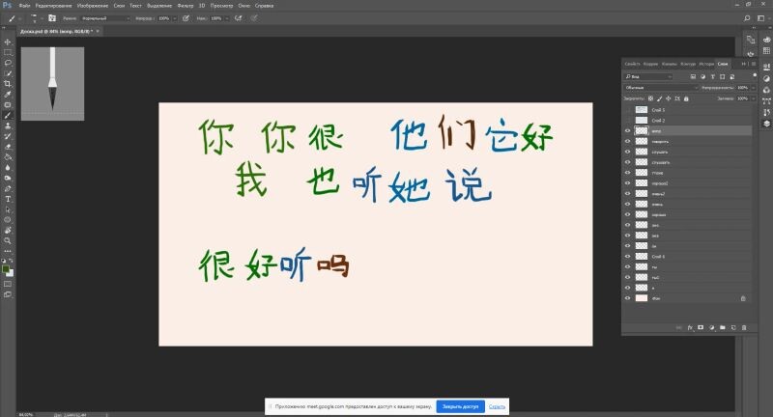Select the Horizontal Type tool
The width and height of the screenshot is (773, 417).
tap(8, 198)
